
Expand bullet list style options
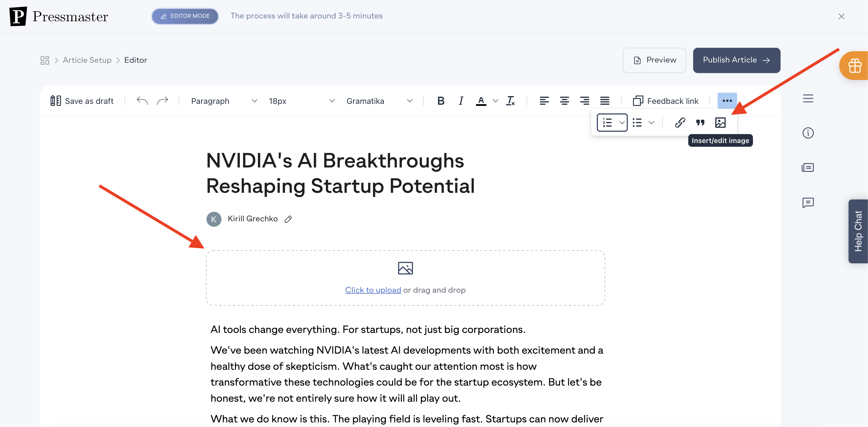tap(652, 123)
